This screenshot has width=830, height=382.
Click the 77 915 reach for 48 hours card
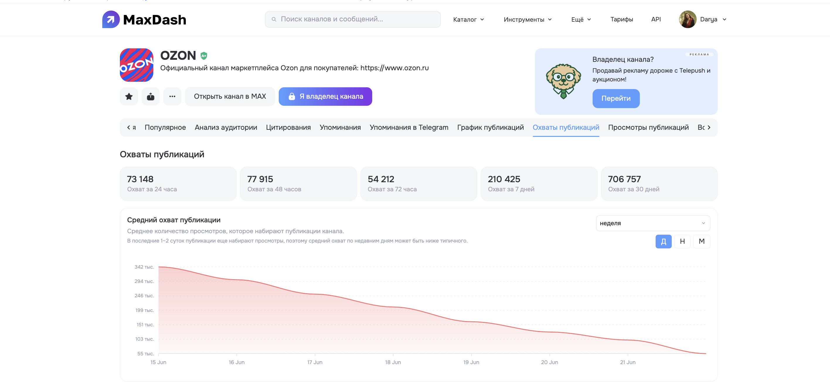[298, 184]
